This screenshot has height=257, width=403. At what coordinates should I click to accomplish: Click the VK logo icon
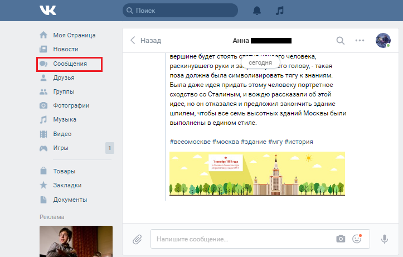(x=47, y=11)
